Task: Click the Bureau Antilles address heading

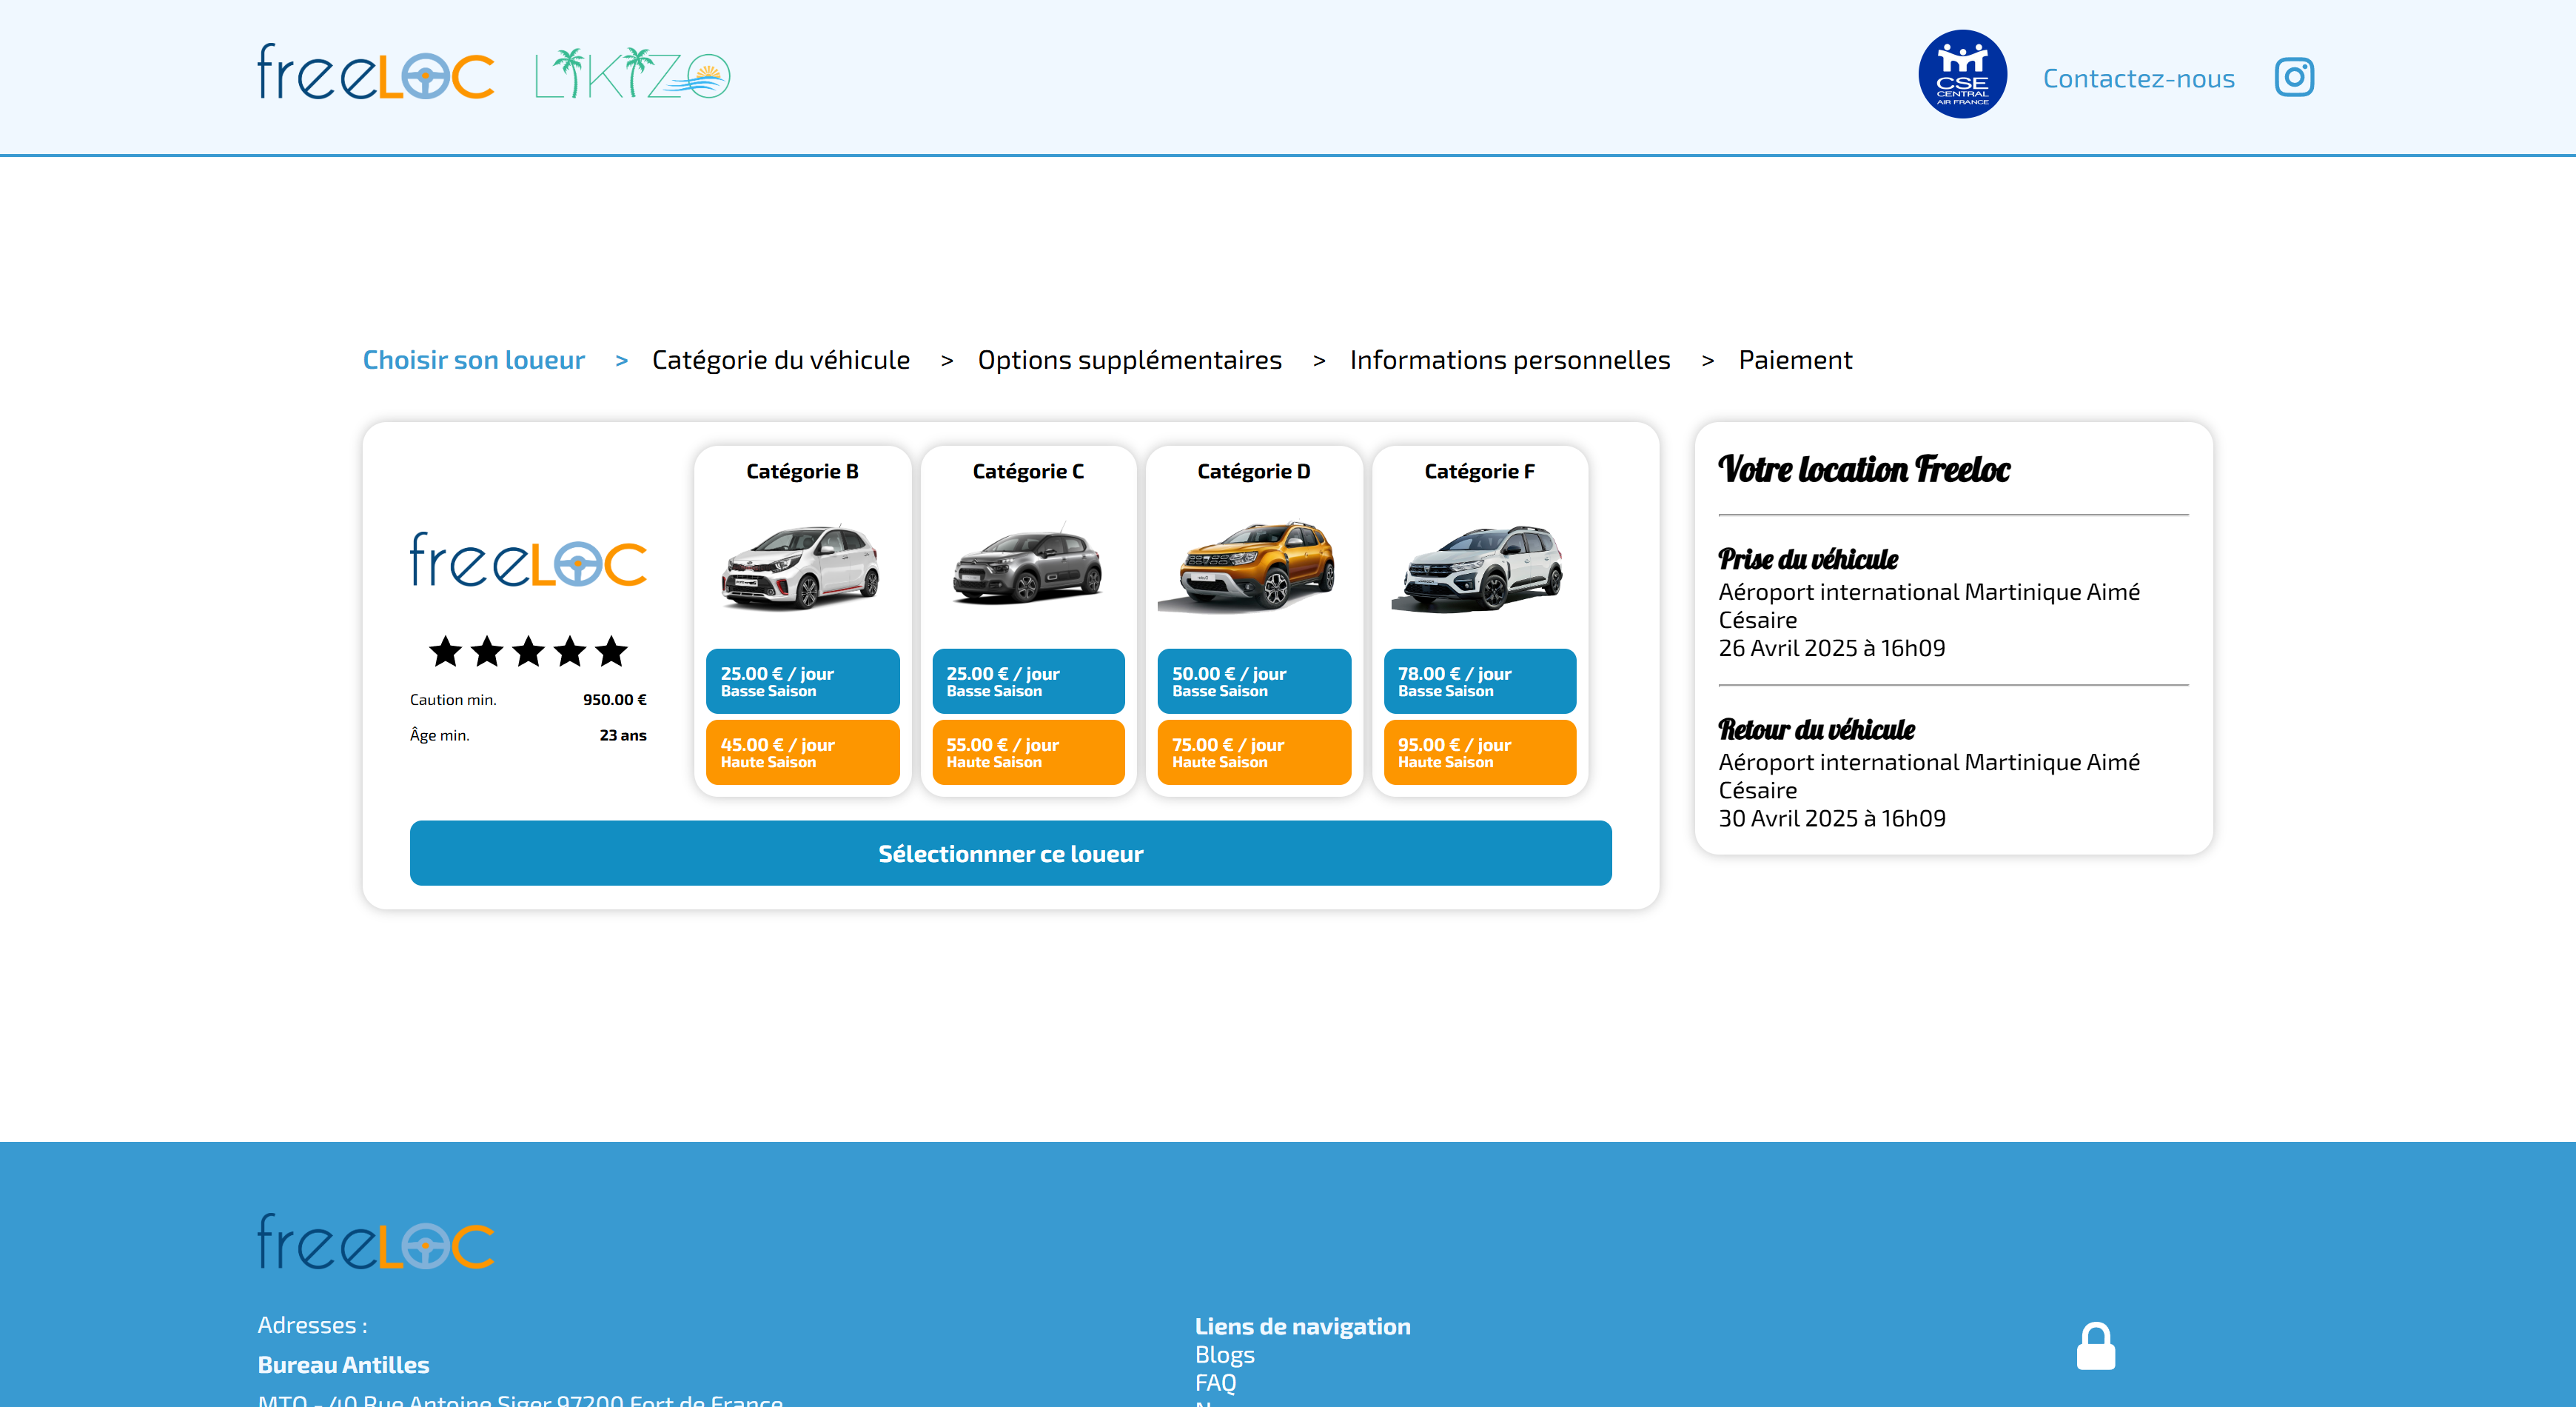Action: pos(343,1364)
